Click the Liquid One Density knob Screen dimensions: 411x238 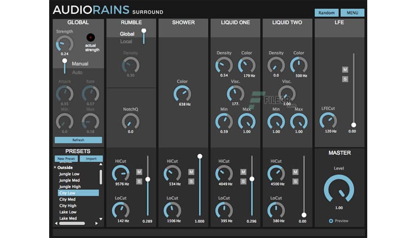(224, 65)
